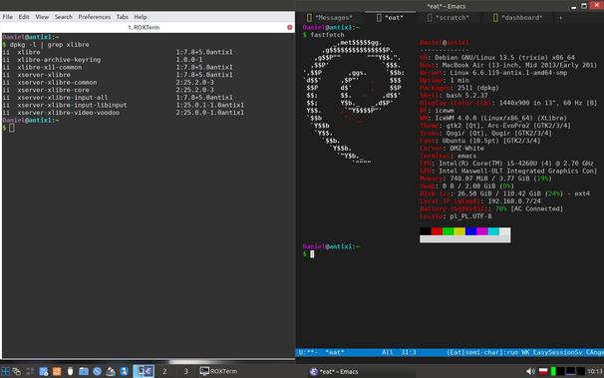Click the green swatch in fastfetch palette

448,231
